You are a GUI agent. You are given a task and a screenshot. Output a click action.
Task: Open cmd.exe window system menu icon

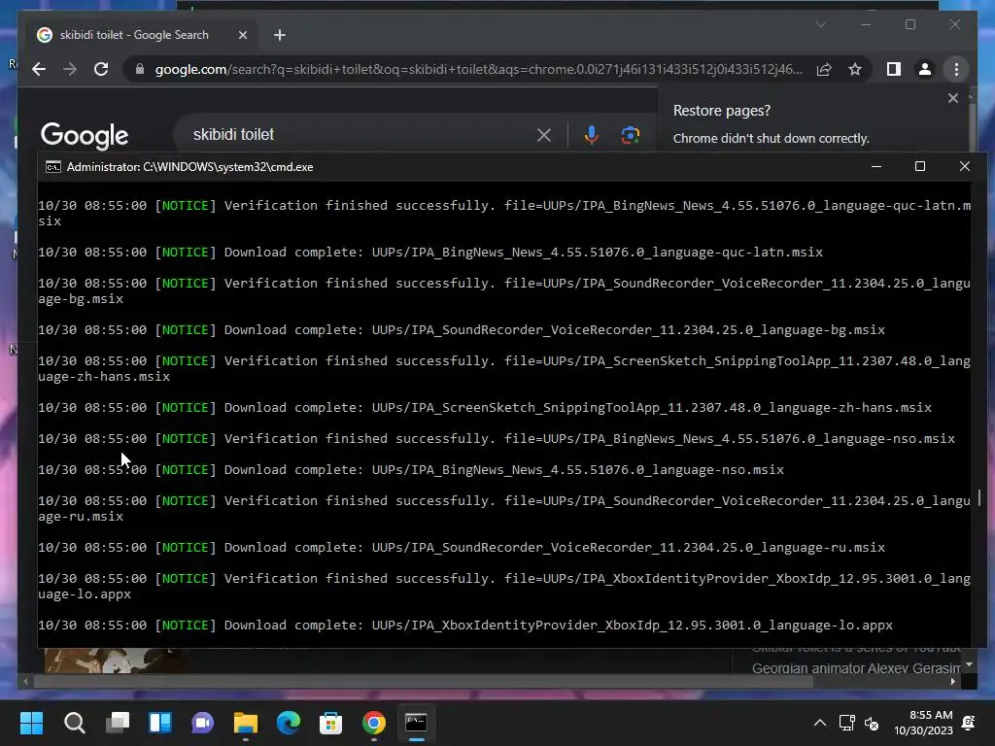(x=53, y=167)
